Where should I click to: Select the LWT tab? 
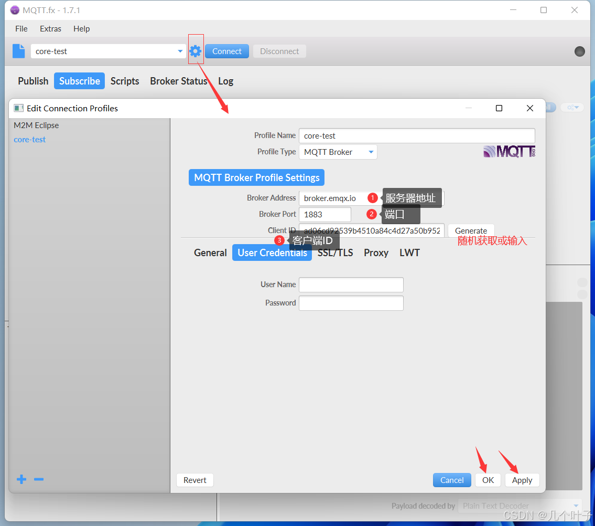click(409, 253)
